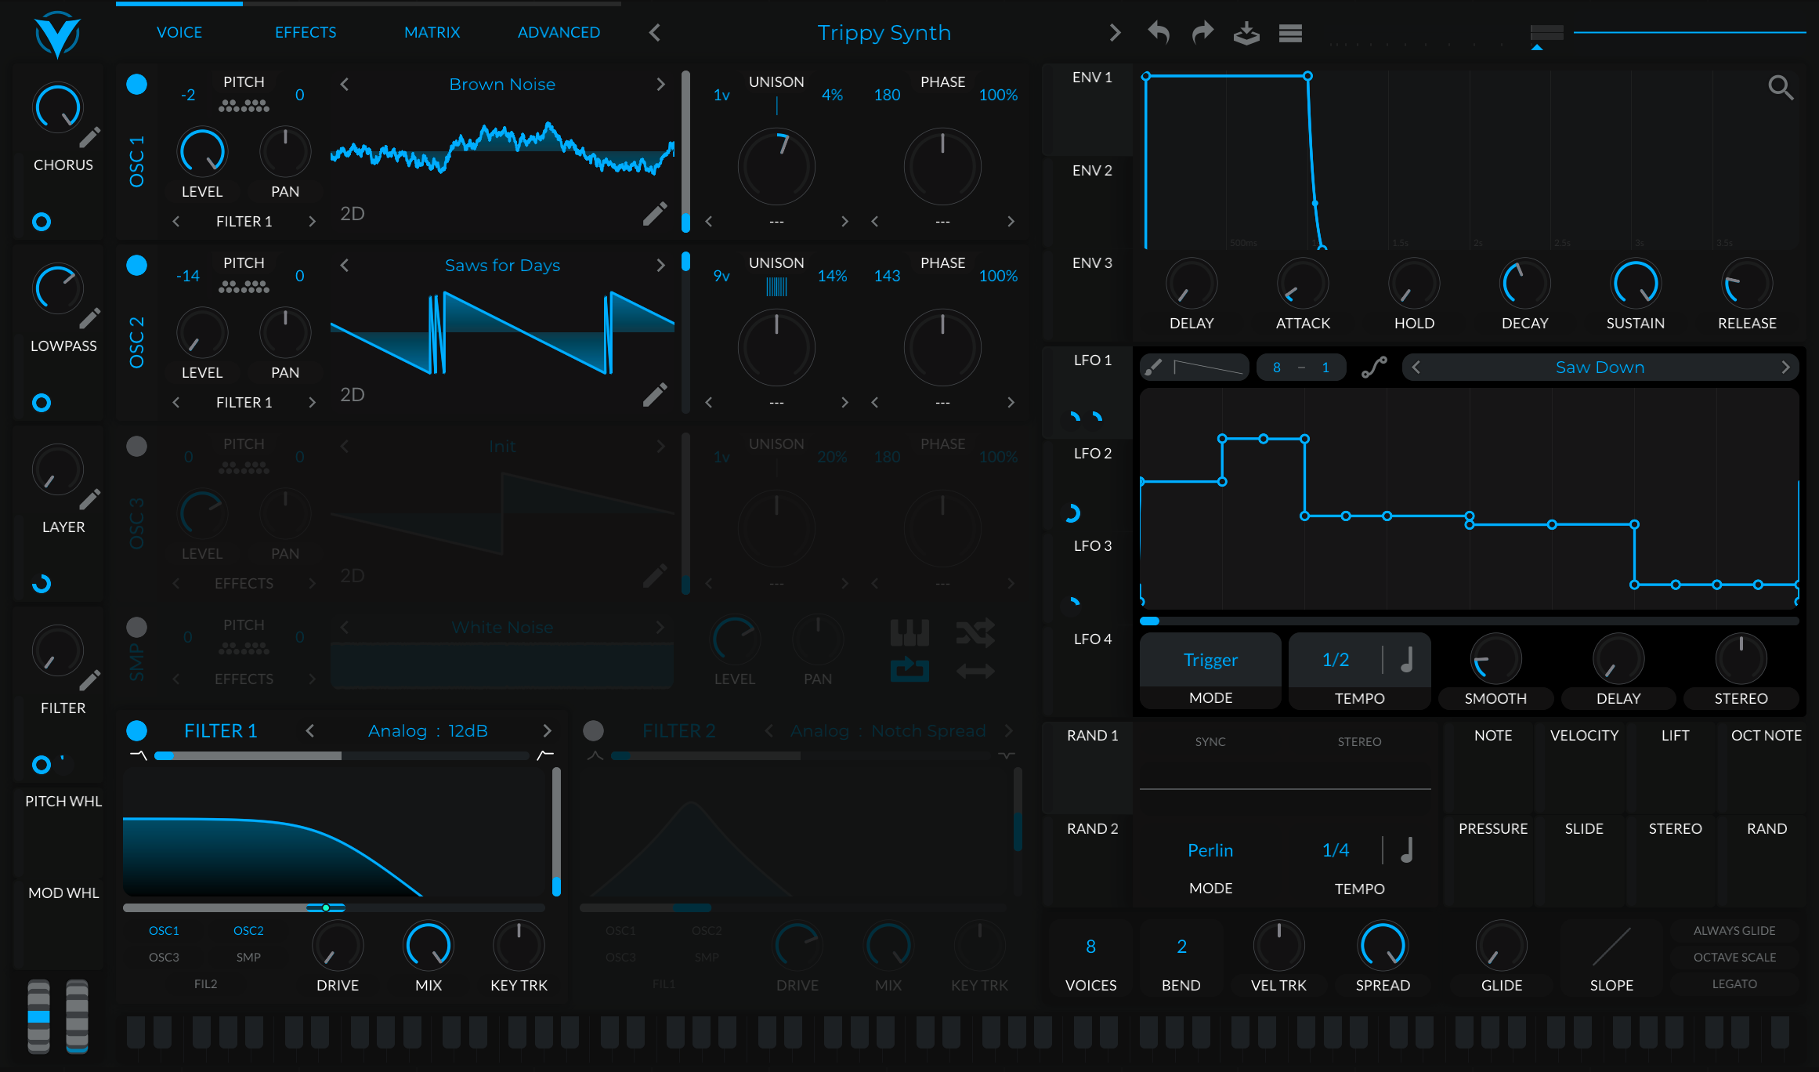Click the Filter 1 high-shelf shape icon

(x=545, y=755)
